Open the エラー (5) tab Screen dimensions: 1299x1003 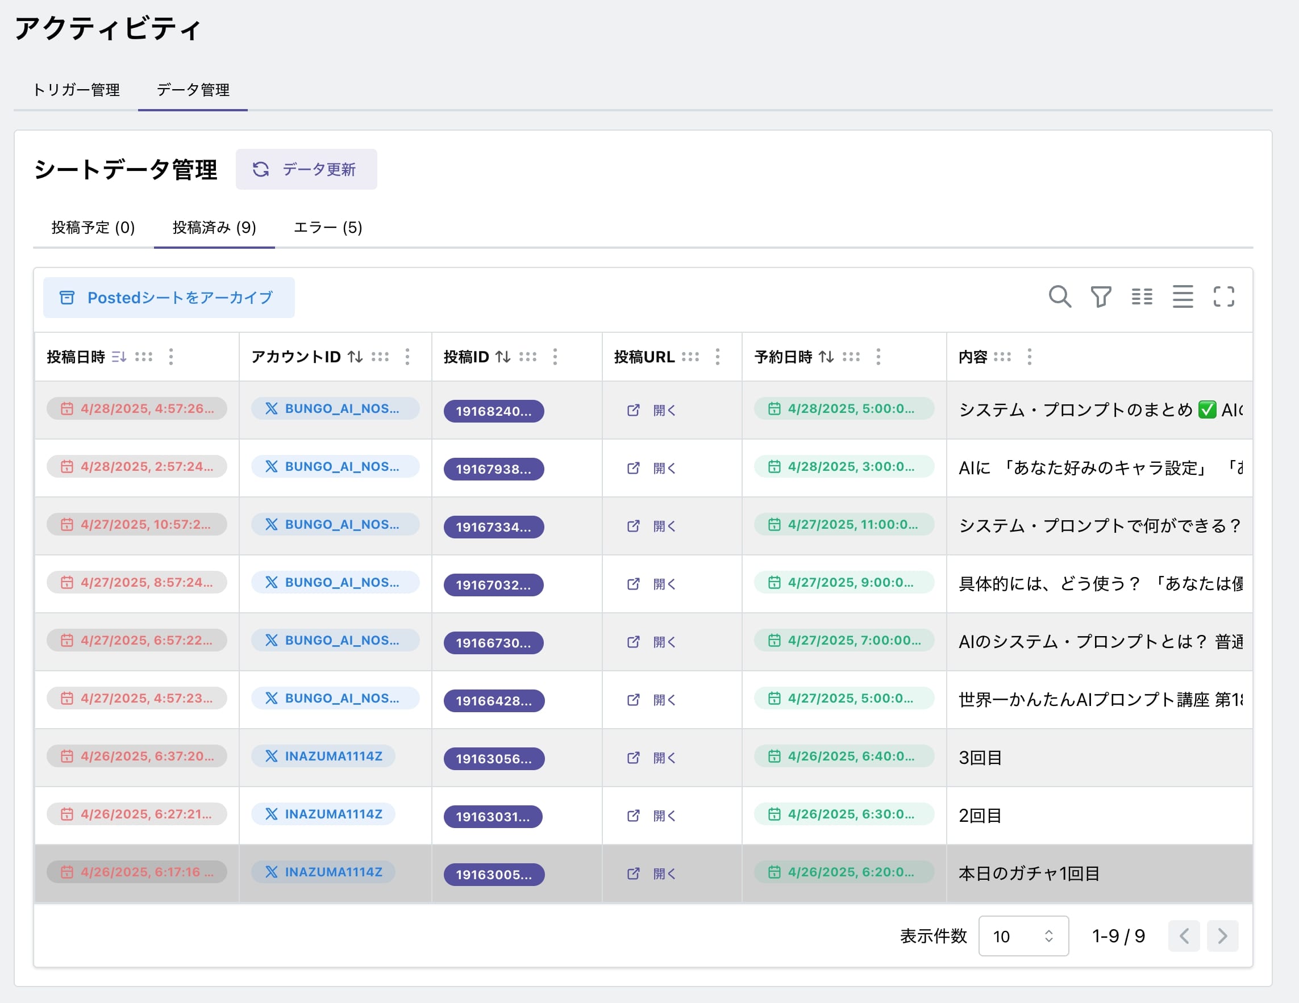(328, 228)
